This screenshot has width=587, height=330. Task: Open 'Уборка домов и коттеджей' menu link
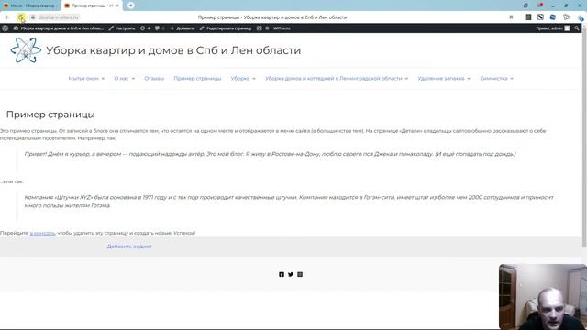334,78
